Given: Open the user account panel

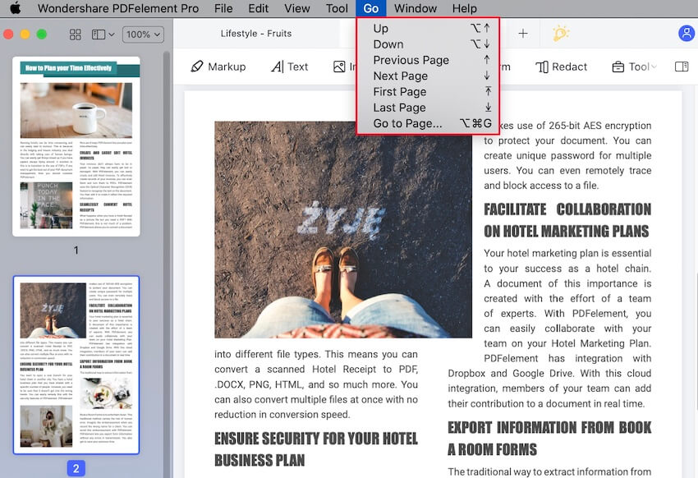Looking at the screenshot, I should [687, 33].
